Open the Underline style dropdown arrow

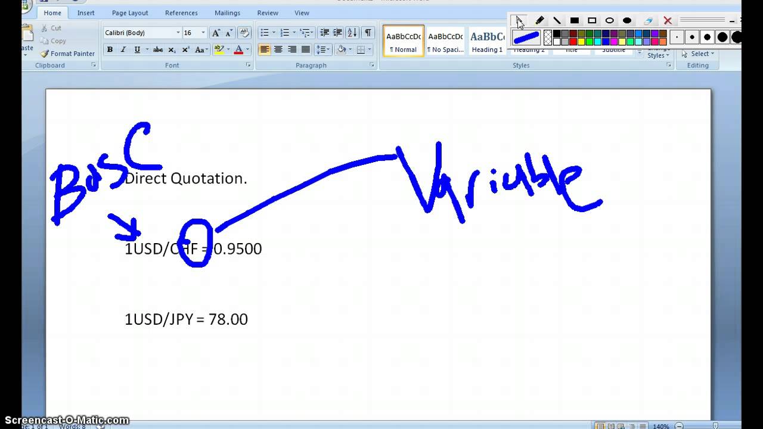[x=146, y=49]
